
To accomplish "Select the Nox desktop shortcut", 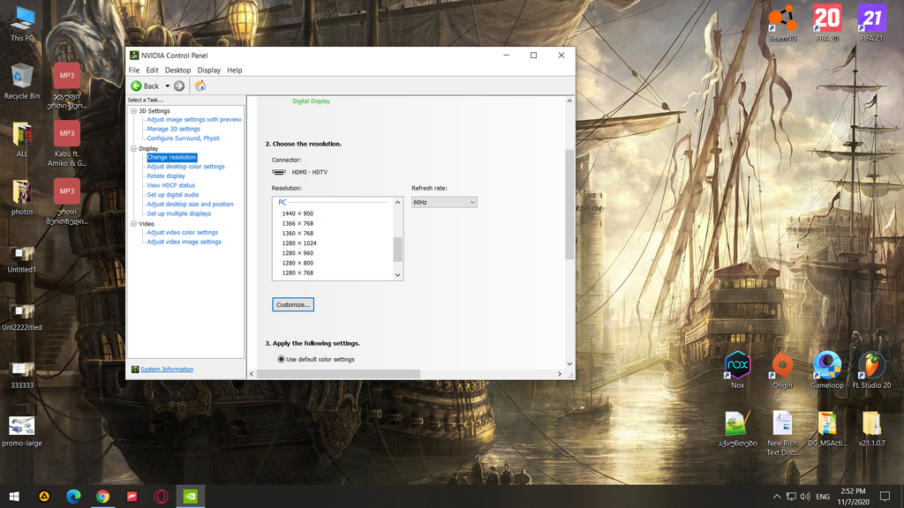I will coord(737,370).
